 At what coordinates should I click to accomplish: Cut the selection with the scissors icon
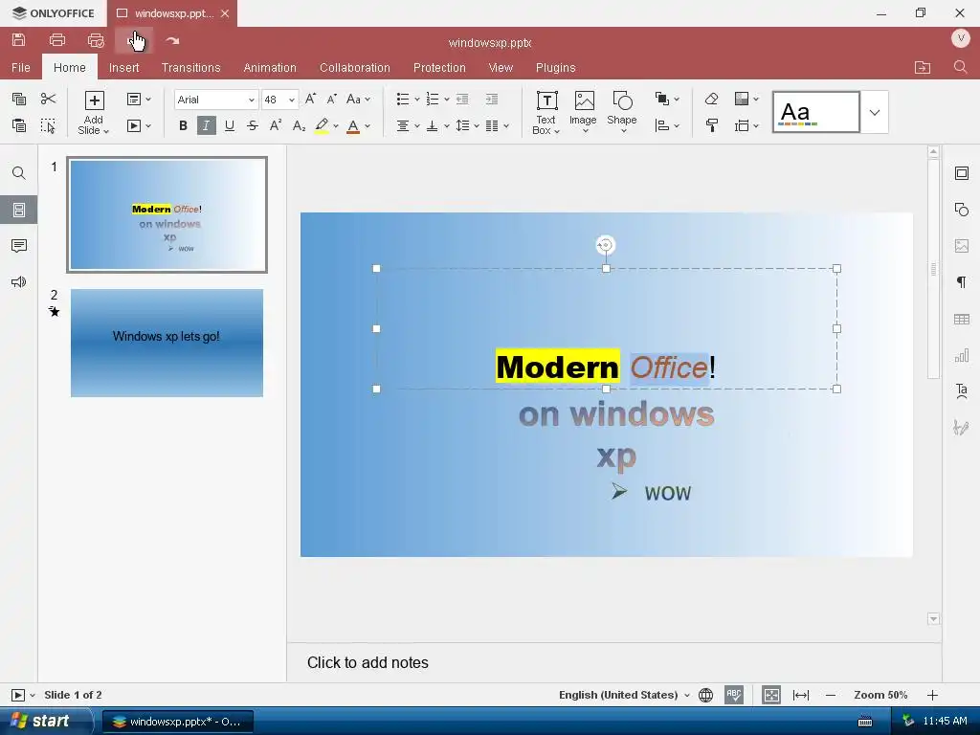pyautogui.click(x=48, y=99)
